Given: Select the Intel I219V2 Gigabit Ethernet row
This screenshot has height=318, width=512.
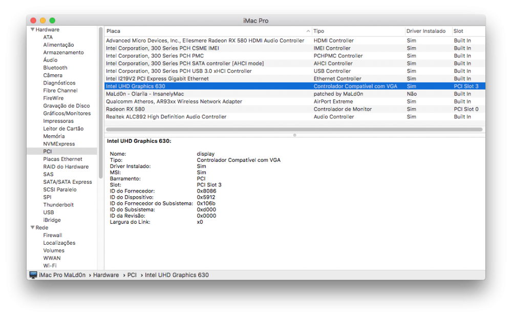Looking at the screenshot, I should point(294,79).
